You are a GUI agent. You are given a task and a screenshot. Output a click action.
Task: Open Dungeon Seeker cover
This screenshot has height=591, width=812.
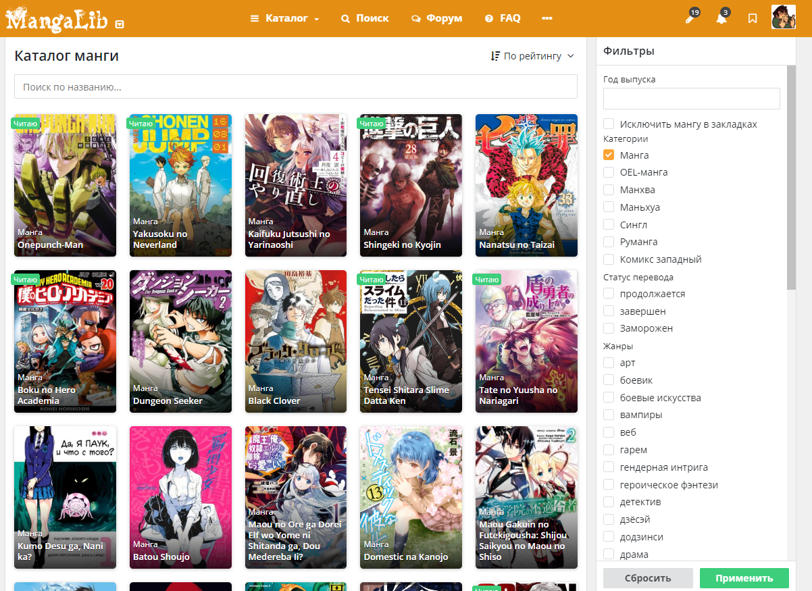pos(180,341)
